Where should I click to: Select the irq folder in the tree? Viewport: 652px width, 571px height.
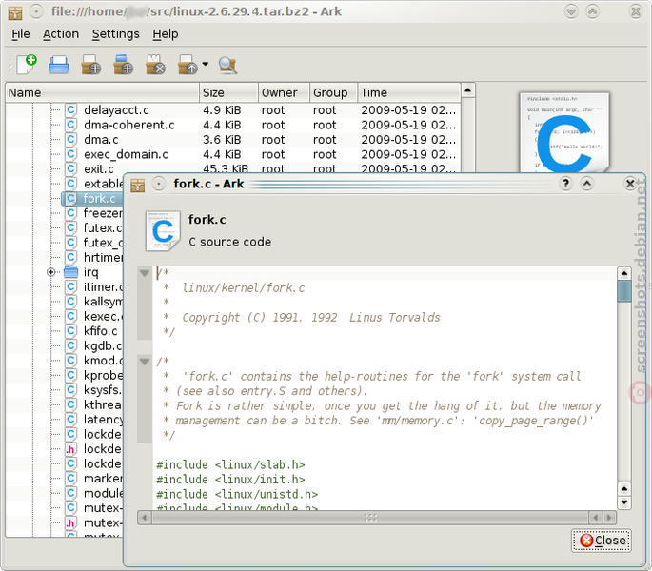click(90, 272)
